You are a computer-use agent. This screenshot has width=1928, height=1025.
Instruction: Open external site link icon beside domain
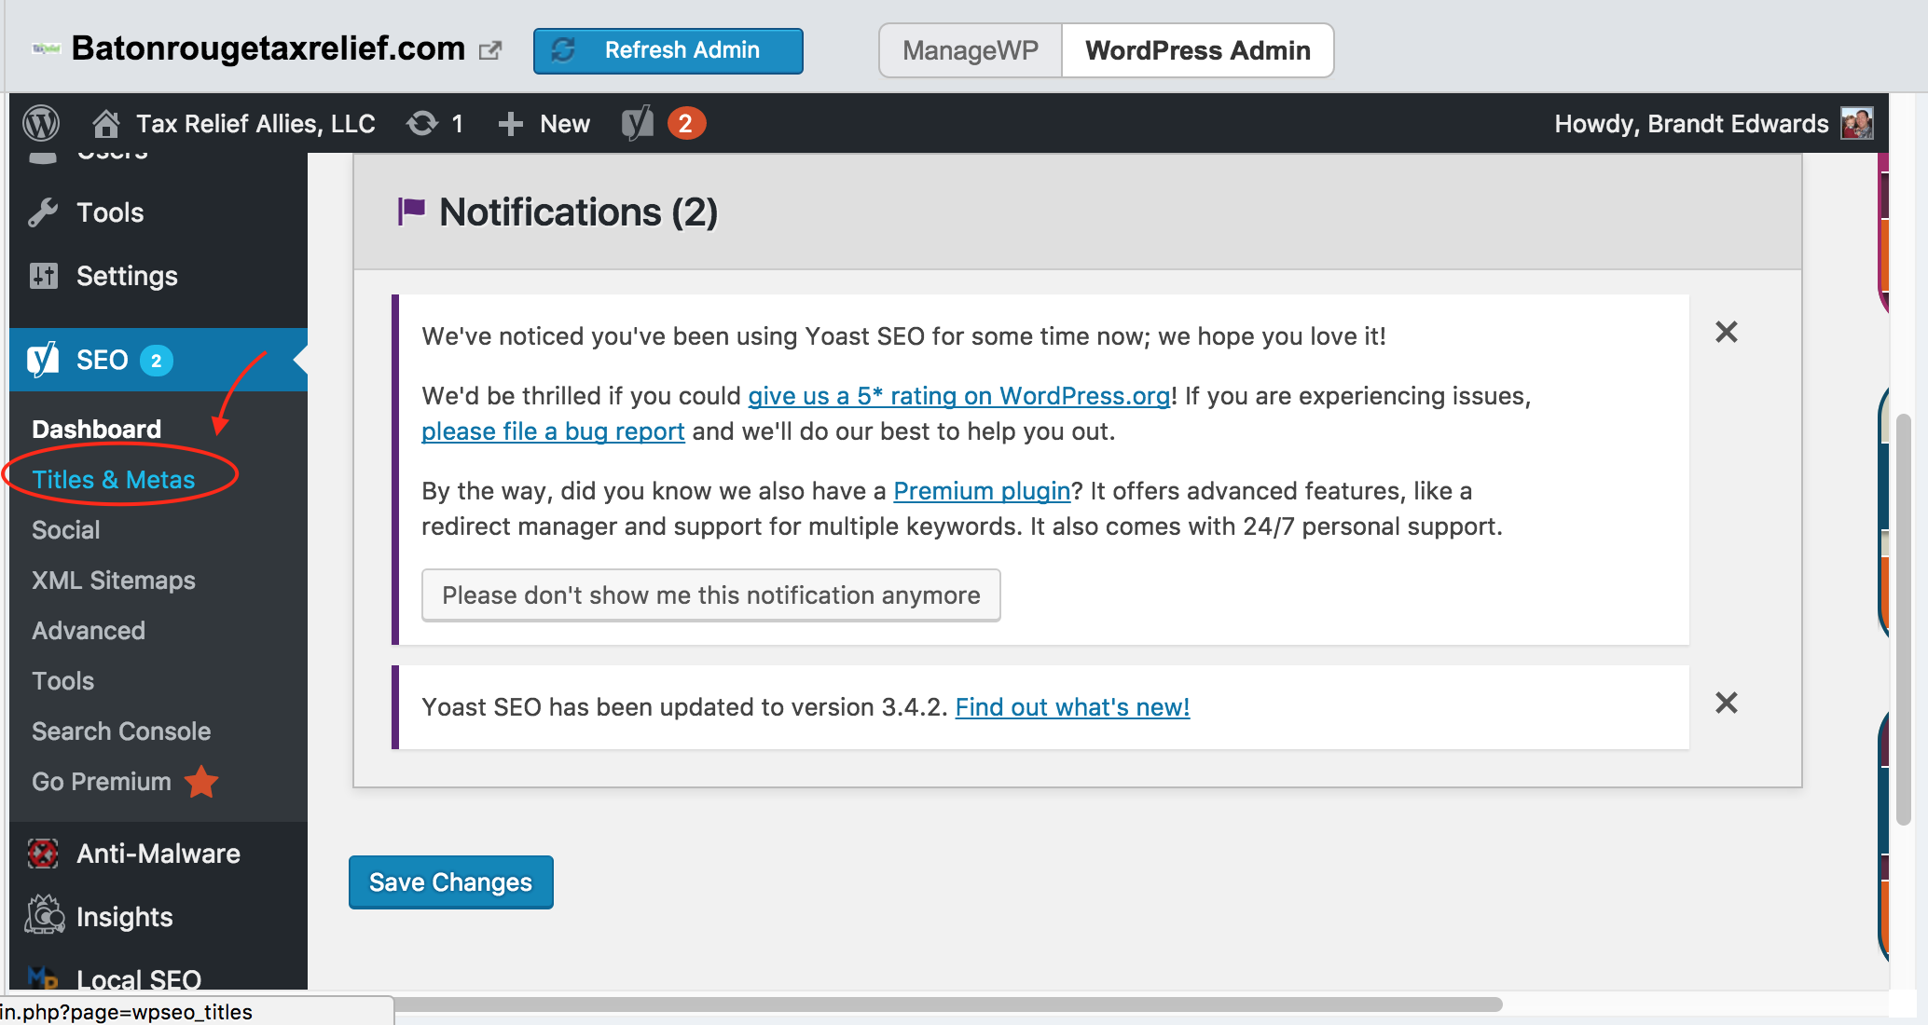pos(490,50)
